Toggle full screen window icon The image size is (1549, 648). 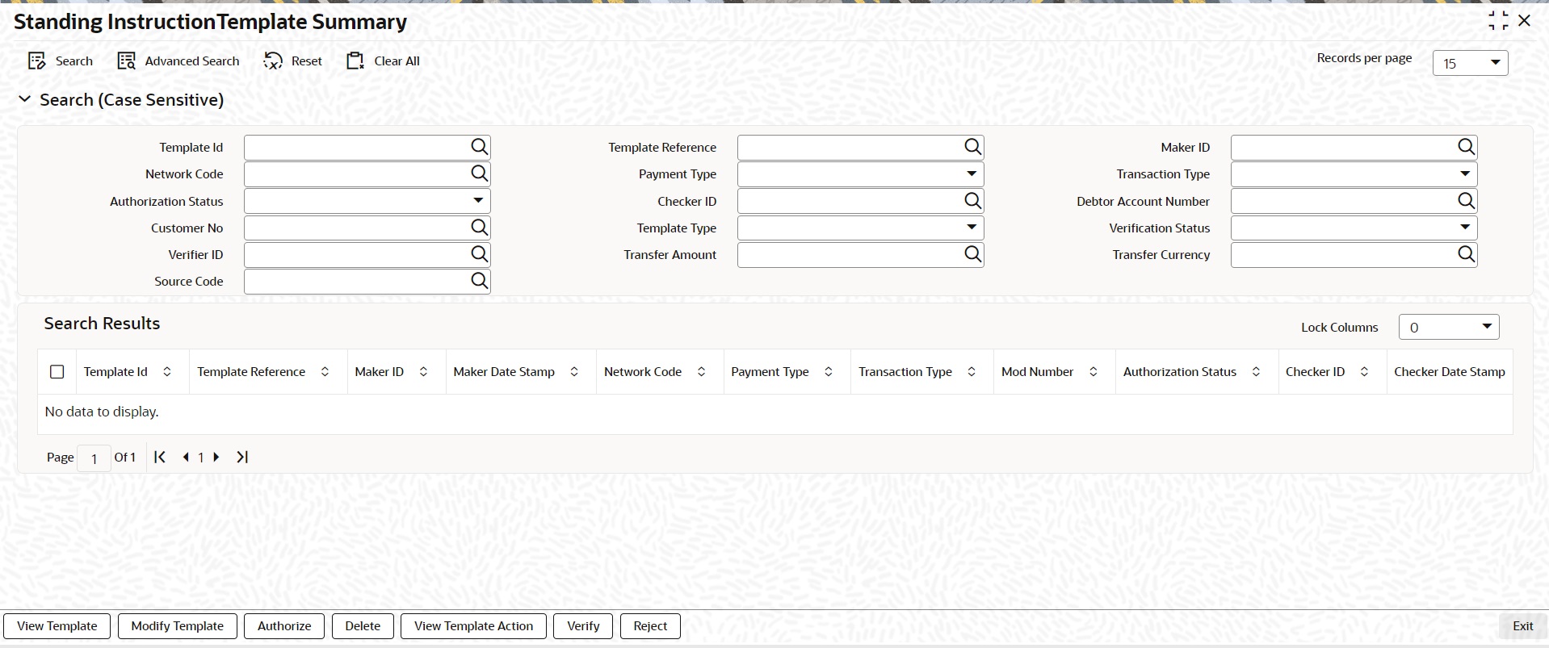coord(1498,21)
